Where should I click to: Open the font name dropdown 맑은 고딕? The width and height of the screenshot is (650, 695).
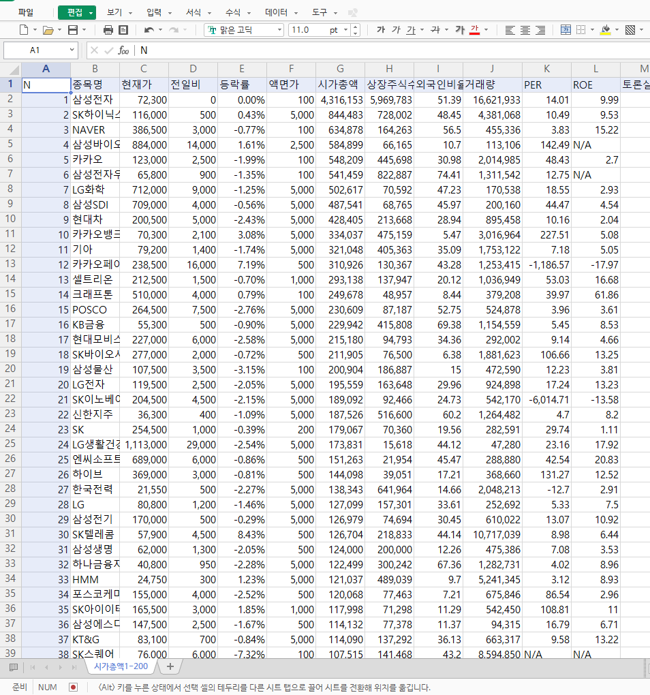pyautogui.click(x=279, y=30)
